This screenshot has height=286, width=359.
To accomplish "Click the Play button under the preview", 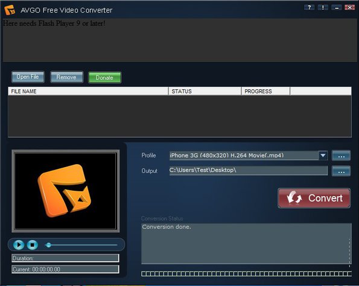I will pyautogui.click(x=19, y=245).
